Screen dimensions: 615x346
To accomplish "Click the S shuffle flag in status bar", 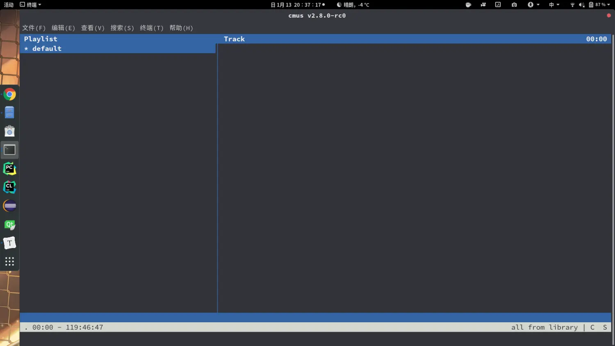I will tap(605, 327).
